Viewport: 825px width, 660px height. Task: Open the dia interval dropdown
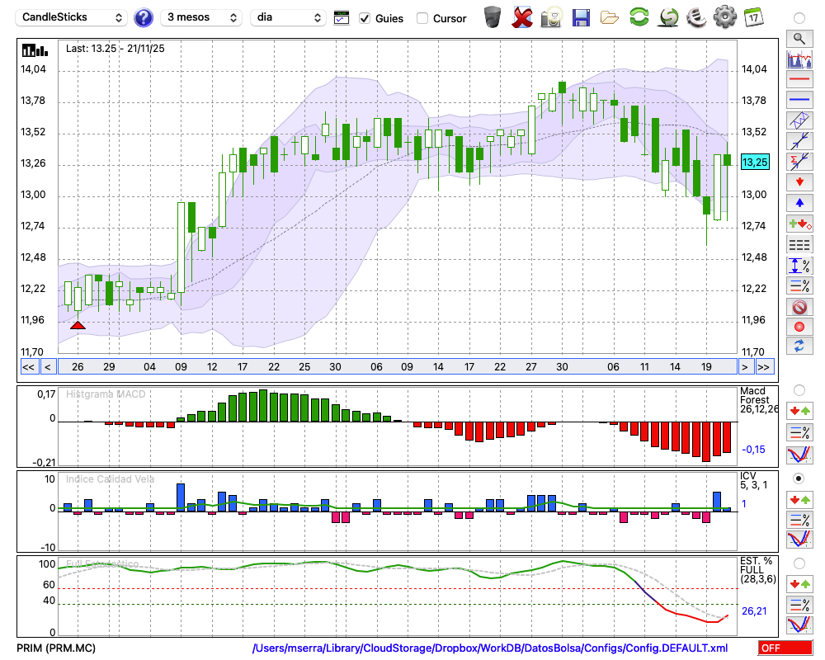(288, 17)
